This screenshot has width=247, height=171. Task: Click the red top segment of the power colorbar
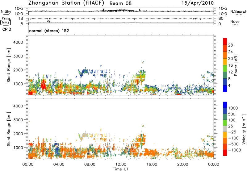pos(225,41)
